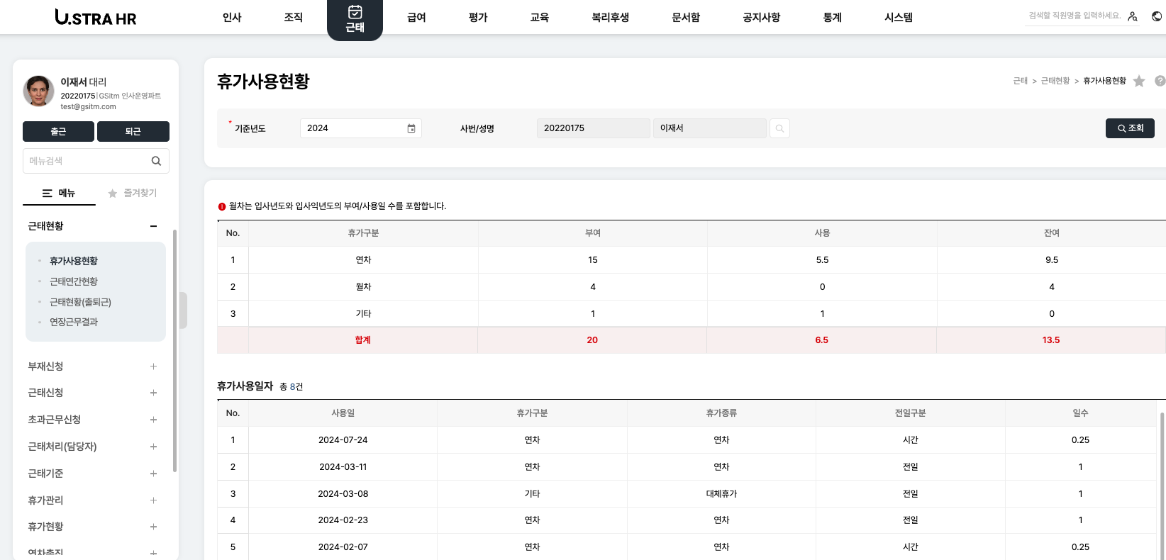Image resolution: width=1166 pixels, height=560 pixels.
Task: Collapse the 근태현황 menu section
Action: click(153, 226)
